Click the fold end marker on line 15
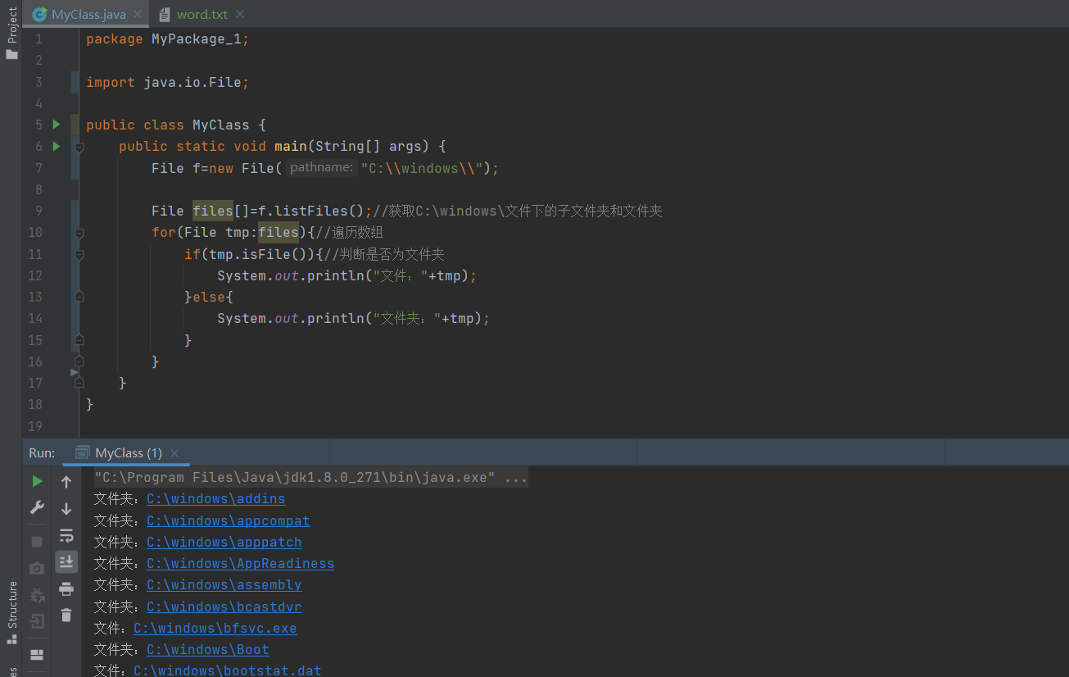Screen dimensions: 1069x677 79,339
